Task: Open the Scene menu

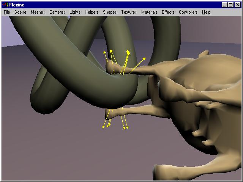Action: coord(20,12)
